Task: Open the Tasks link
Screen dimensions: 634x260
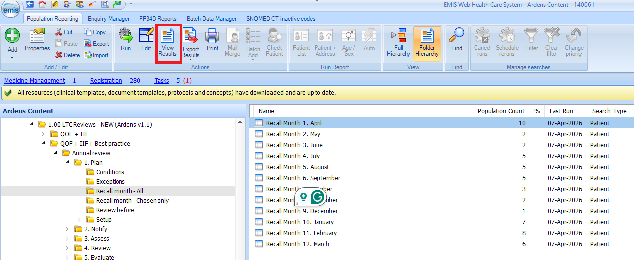Action: 161,80
